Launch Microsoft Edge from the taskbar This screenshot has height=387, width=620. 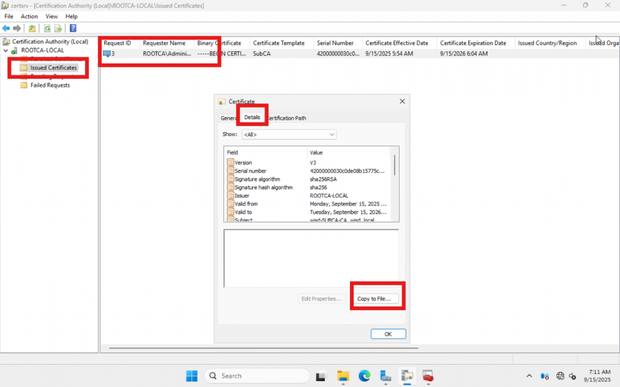pos(364,376)
